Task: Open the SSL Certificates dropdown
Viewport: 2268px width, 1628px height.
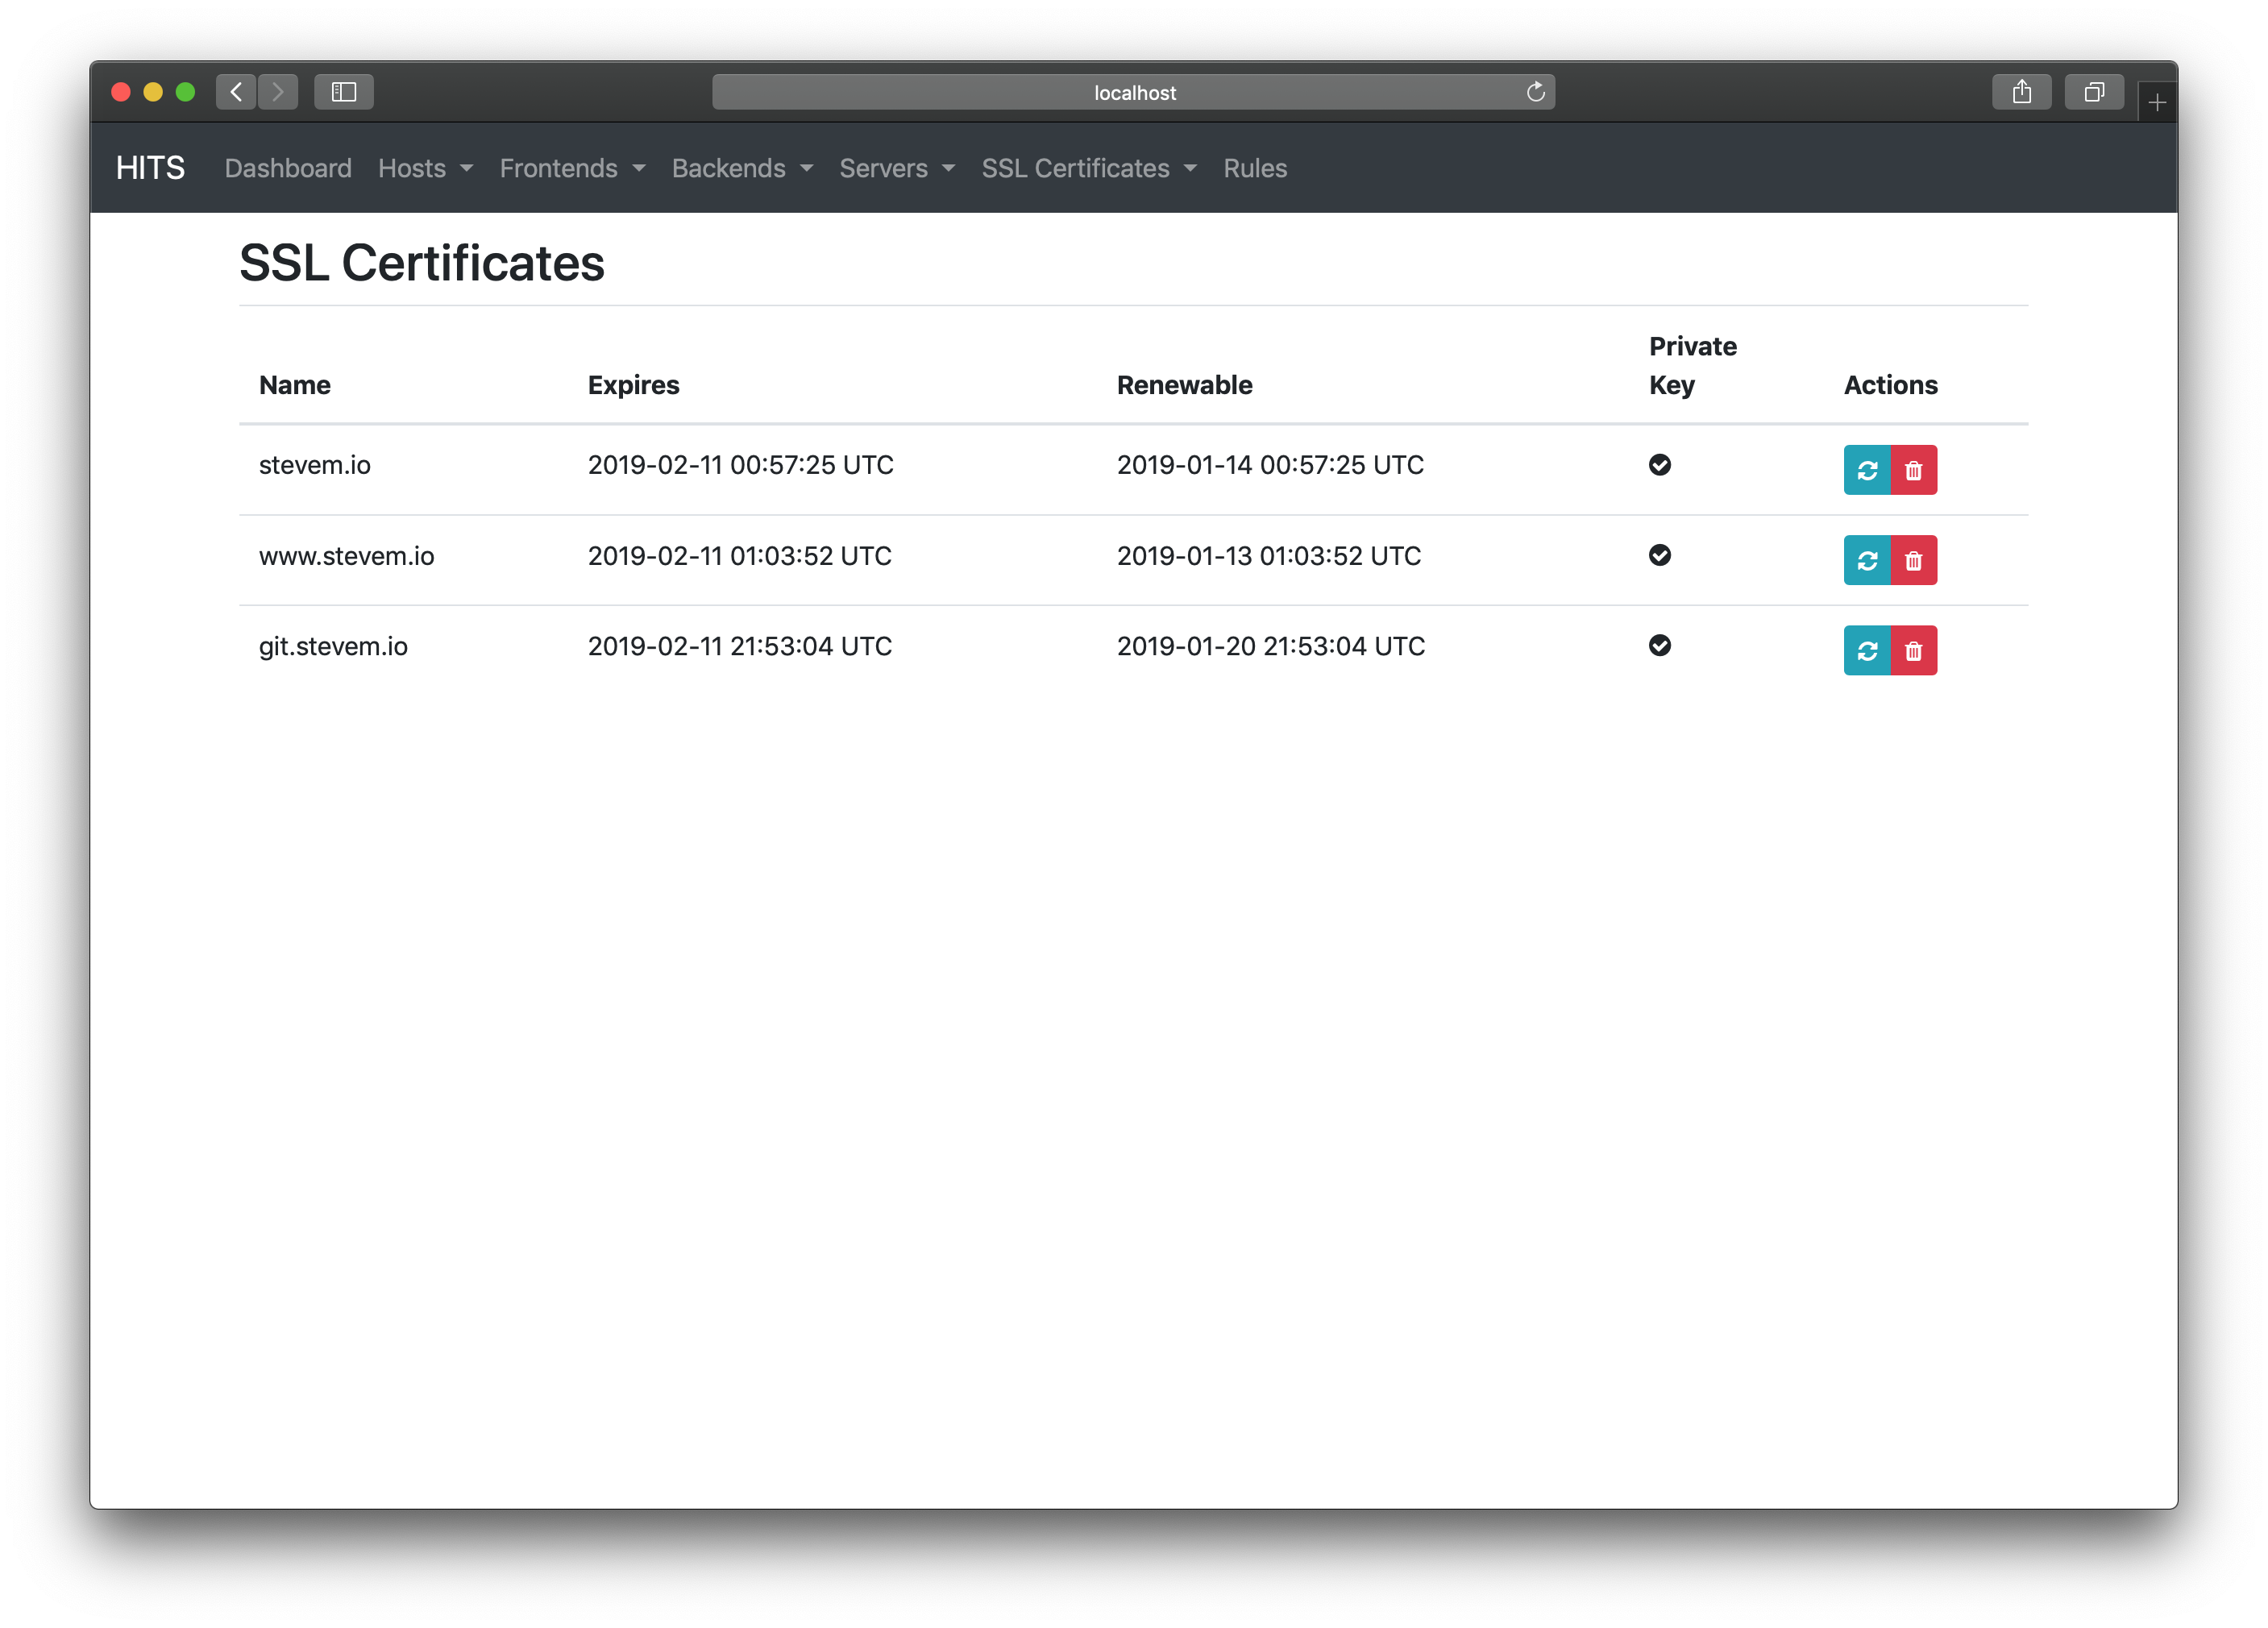Action: click(1088, 168)
